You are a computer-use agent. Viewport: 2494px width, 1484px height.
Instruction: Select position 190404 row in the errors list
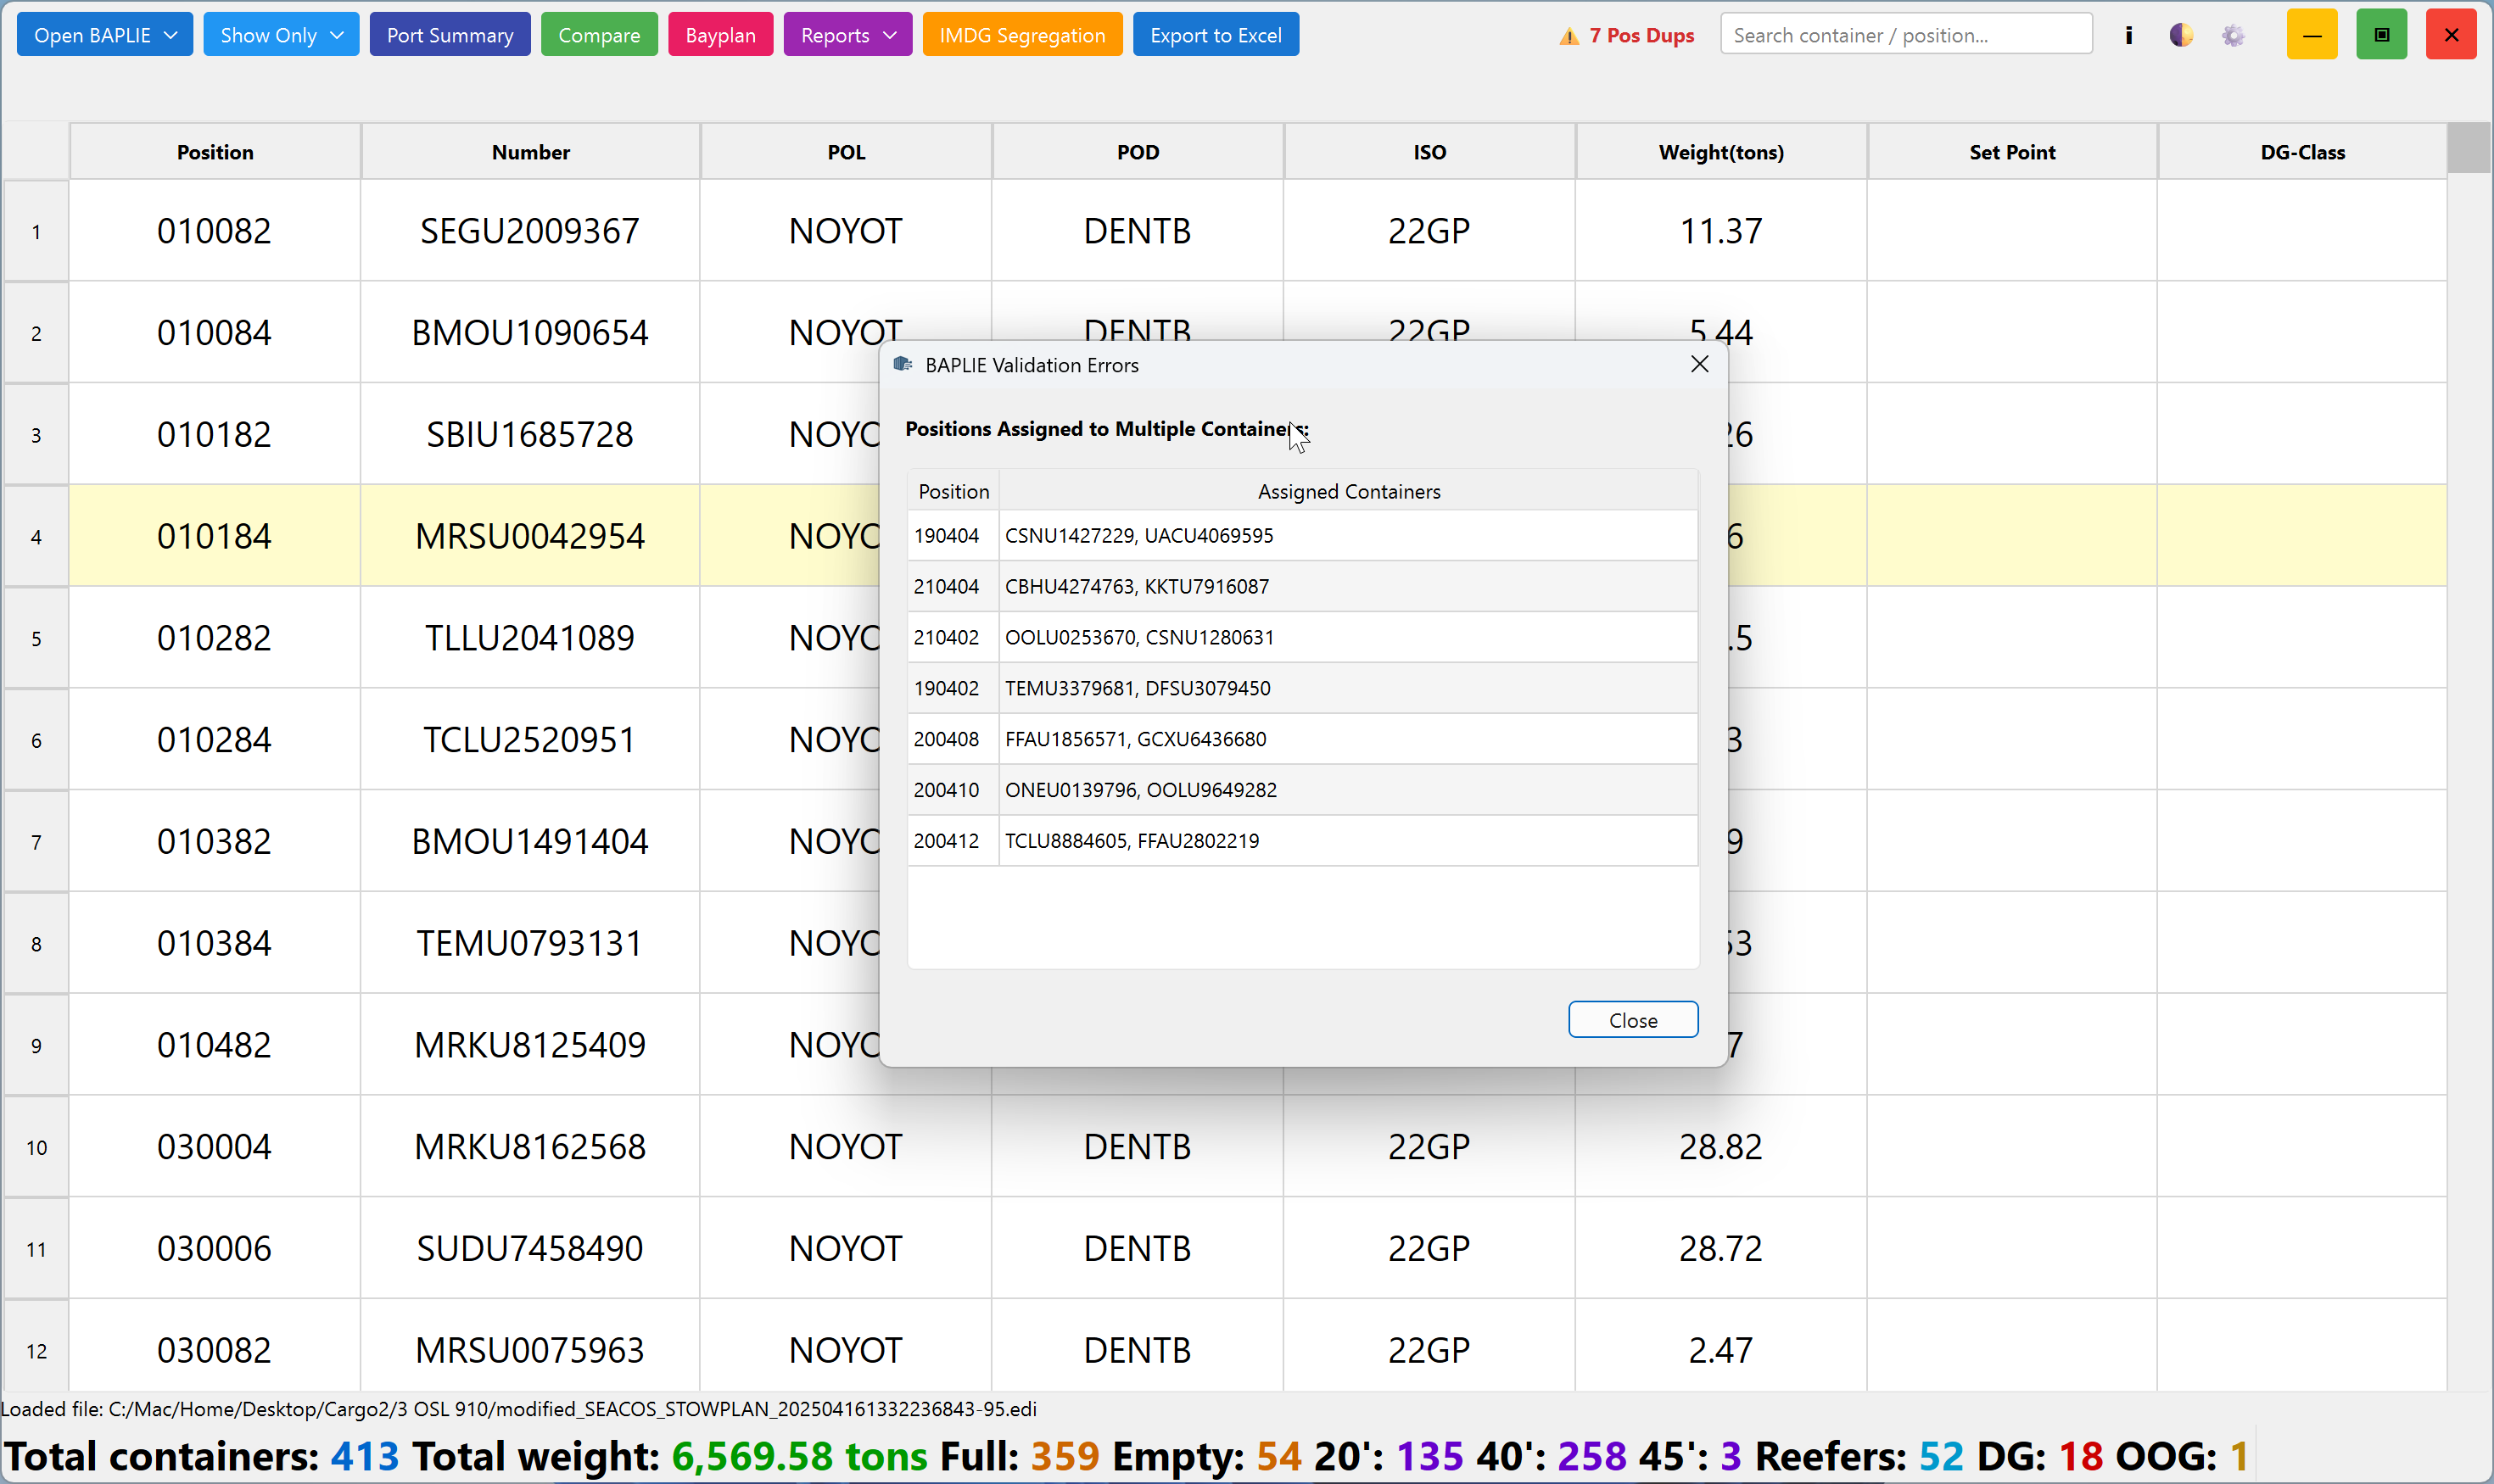pos(1302,535)
